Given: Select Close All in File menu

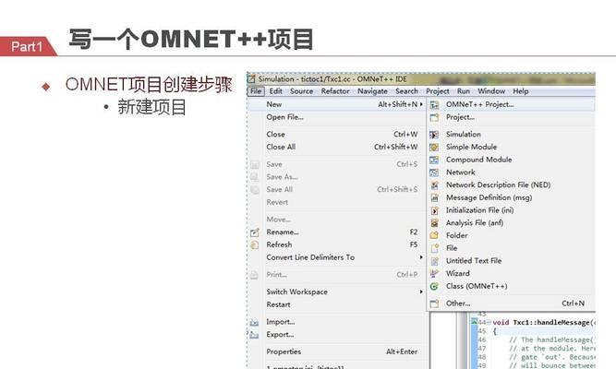Looking at the screenshot, I should (337, 147).
